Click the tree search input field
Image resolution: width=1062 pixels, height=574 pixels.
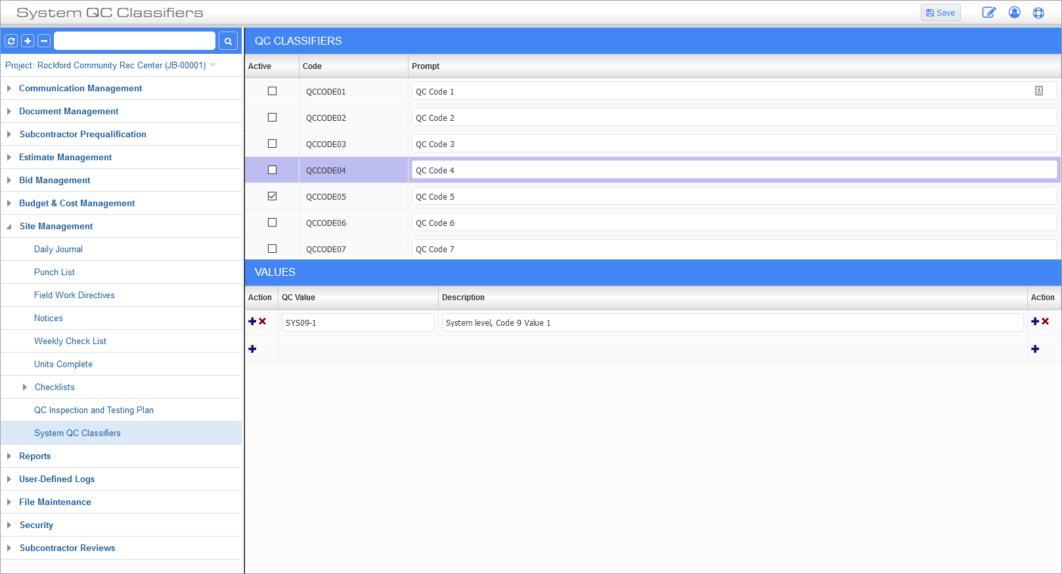coord(135,41)
